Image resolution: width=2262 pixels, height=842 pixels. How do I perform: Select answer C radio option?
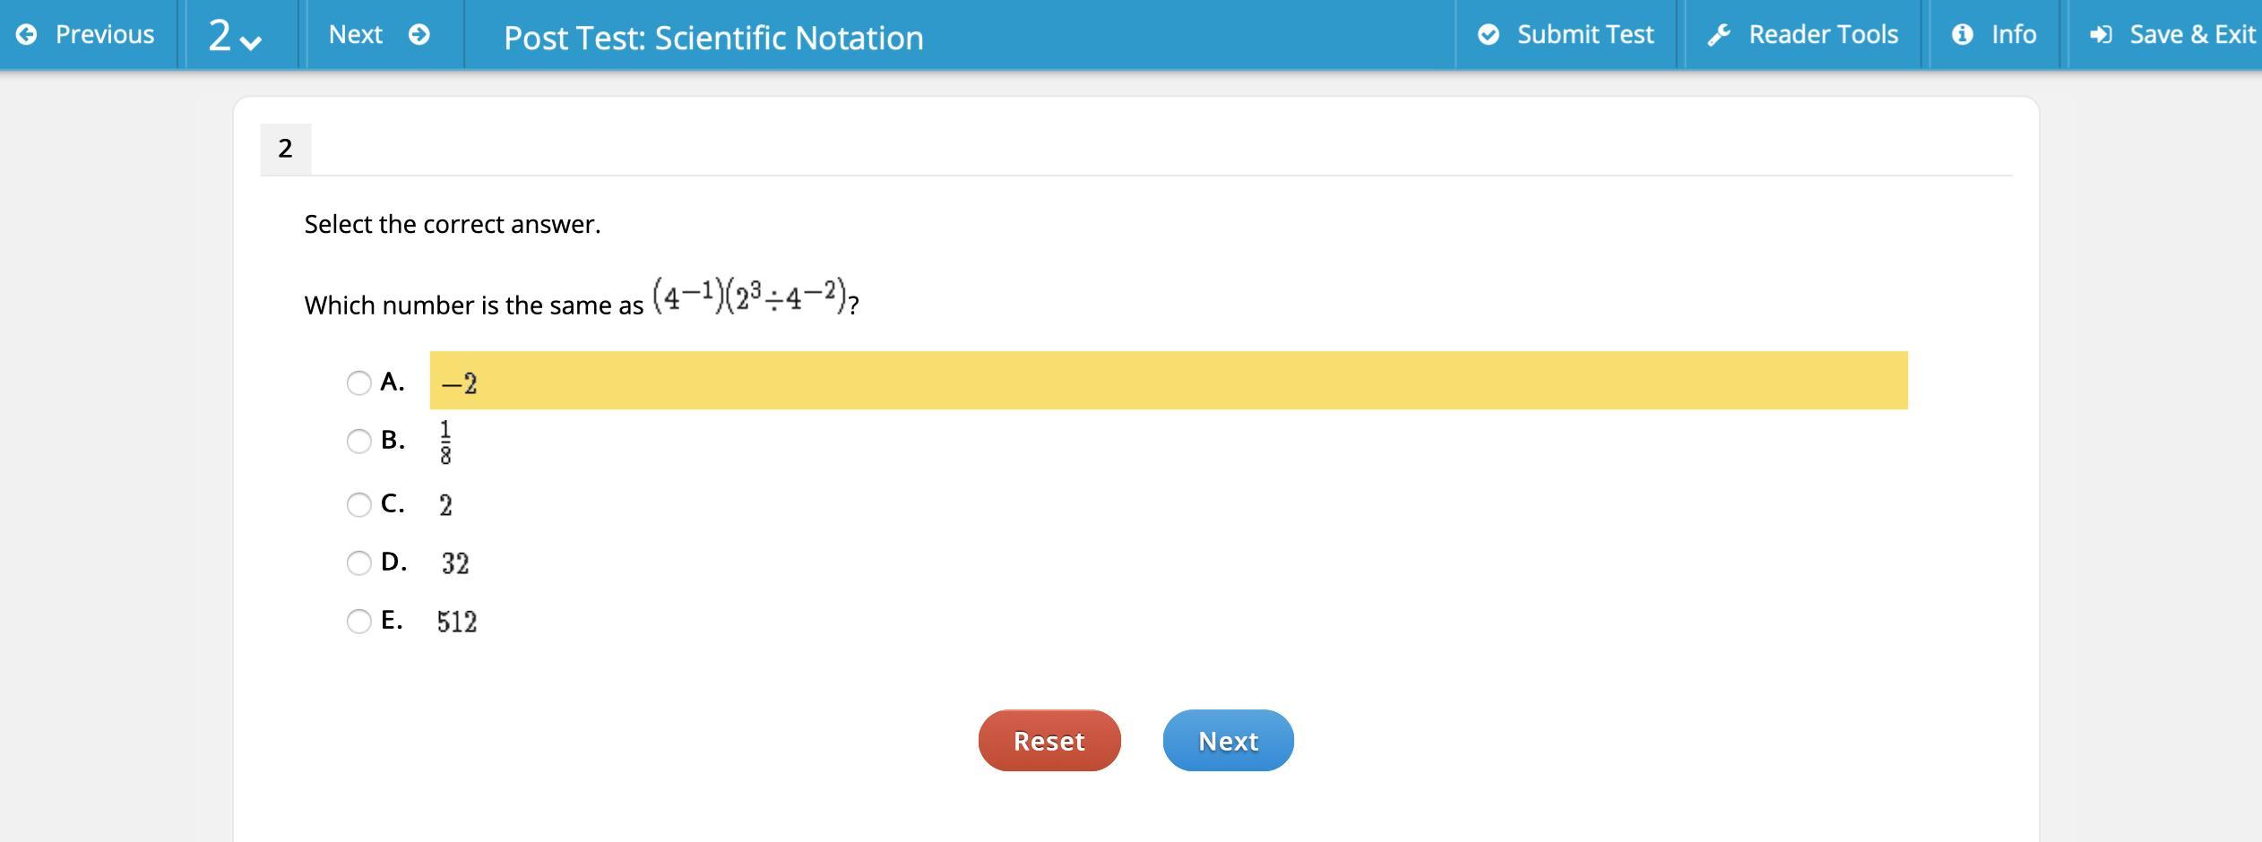(358, 504)
